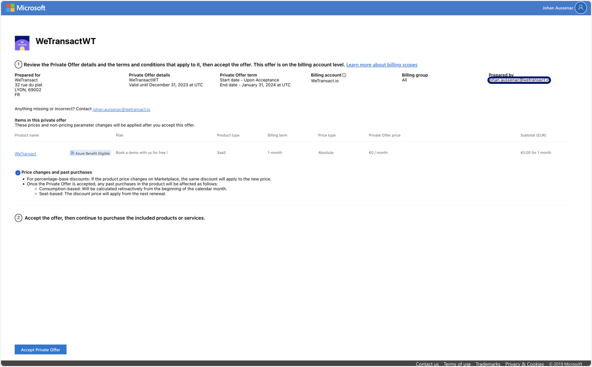Click the €0 / month offer price
Viewport: 592px width, 367px height.
pos(378,153)
